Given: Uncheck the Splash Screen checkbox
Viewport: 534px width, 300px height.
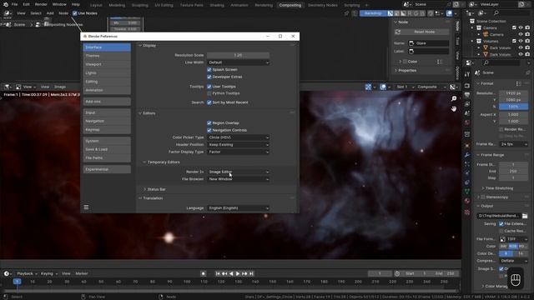Looking at the screenshot, I should (209, 69).
